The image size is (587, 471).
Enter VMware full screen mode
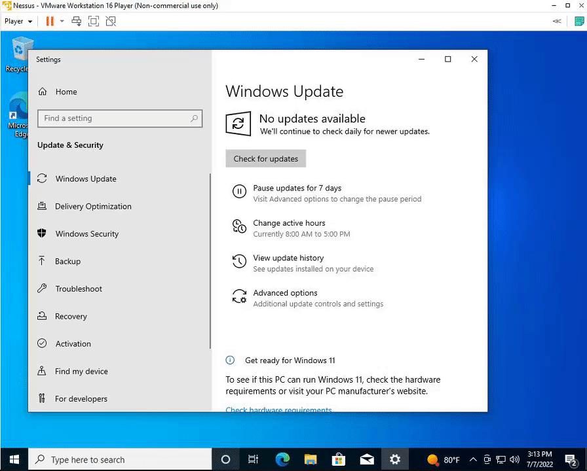click(94, 22)
